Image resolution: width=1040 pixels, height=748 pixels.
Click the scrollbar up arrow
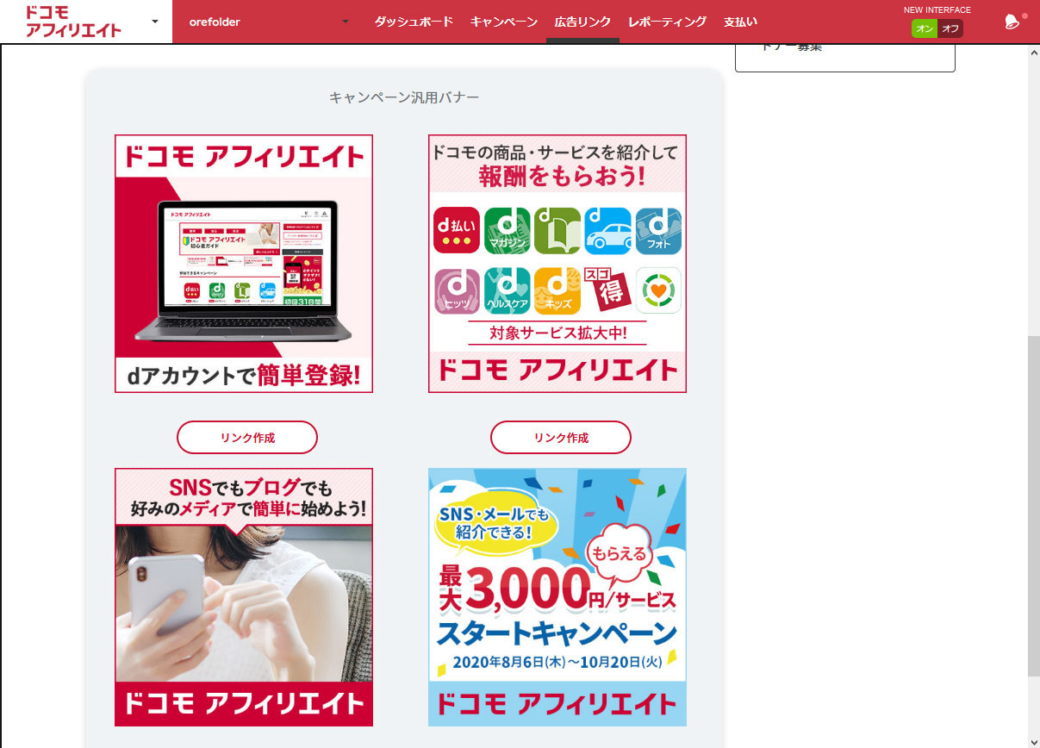[x=1034, y=53]
